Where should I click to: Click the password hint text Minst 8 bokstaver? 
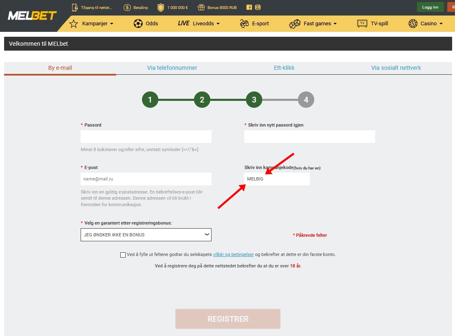[x=140, y=149]
